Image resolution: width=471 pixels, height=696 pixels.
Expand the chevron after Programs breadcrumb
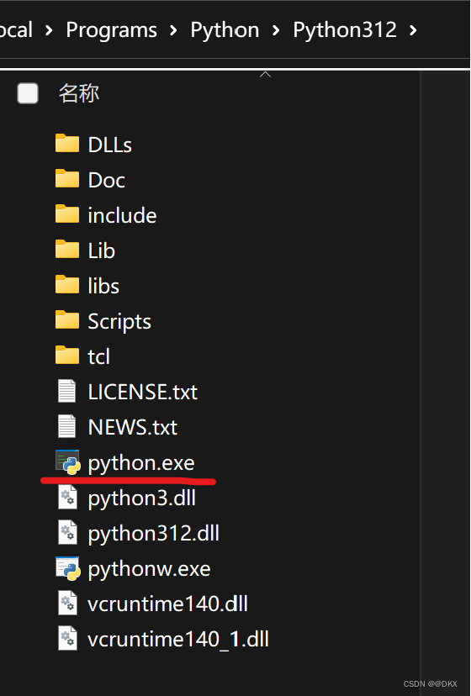coord(173,30)
